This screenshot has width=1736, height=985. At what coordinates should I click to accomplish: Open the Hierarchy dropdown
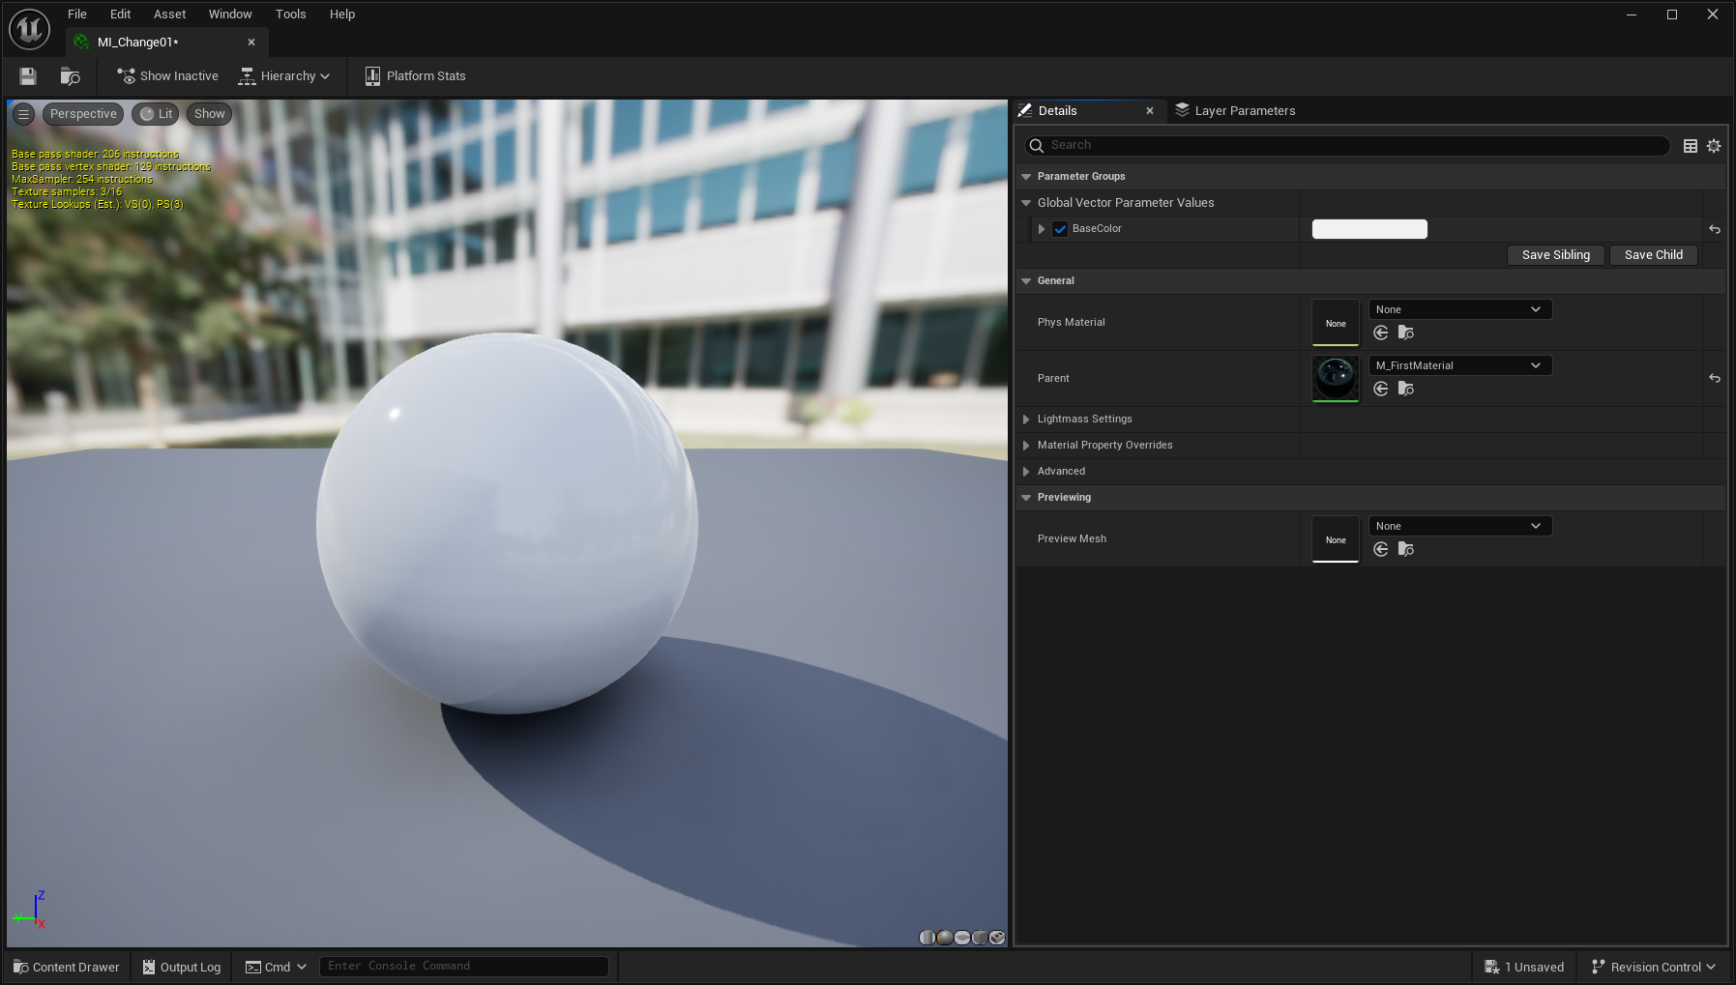coord(284,76)
